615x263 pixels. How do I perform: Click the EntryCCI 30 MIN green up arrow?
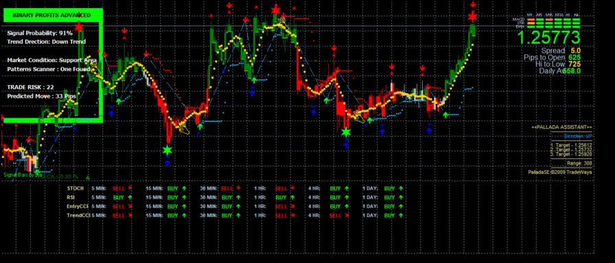click(x=238, y=206)
